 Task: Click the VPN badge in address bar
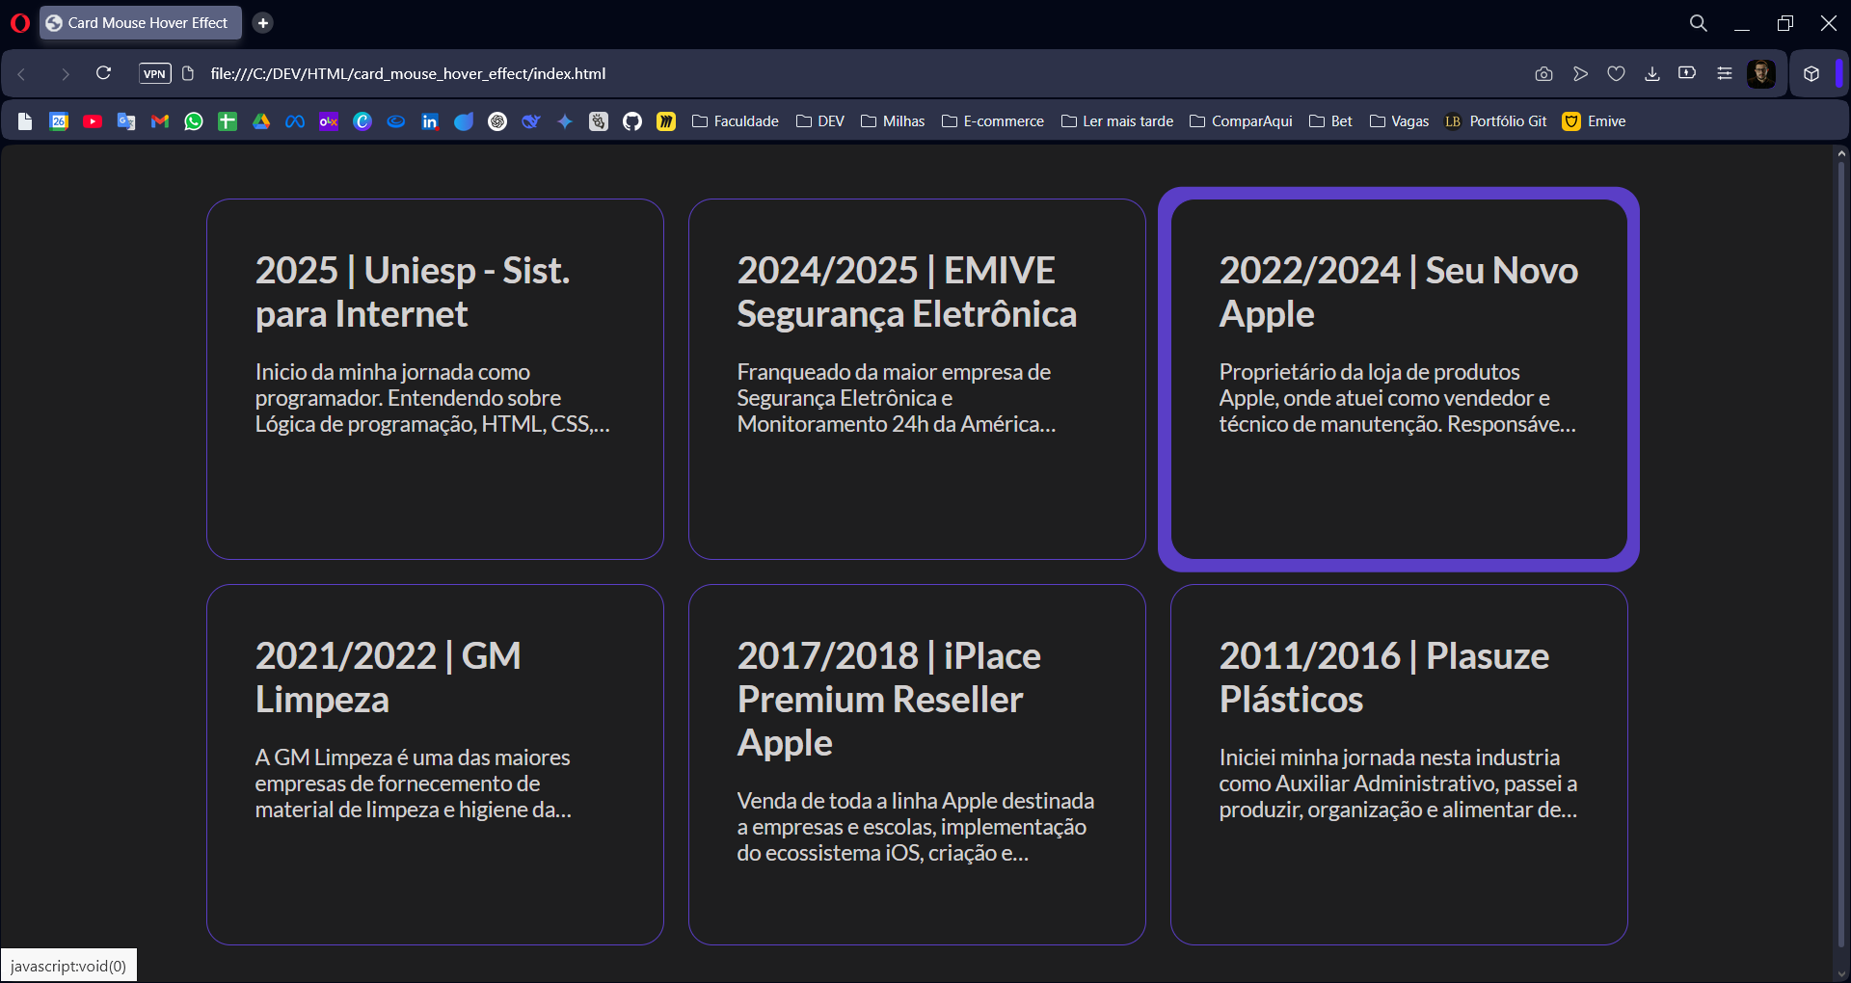tap(155, 74)
